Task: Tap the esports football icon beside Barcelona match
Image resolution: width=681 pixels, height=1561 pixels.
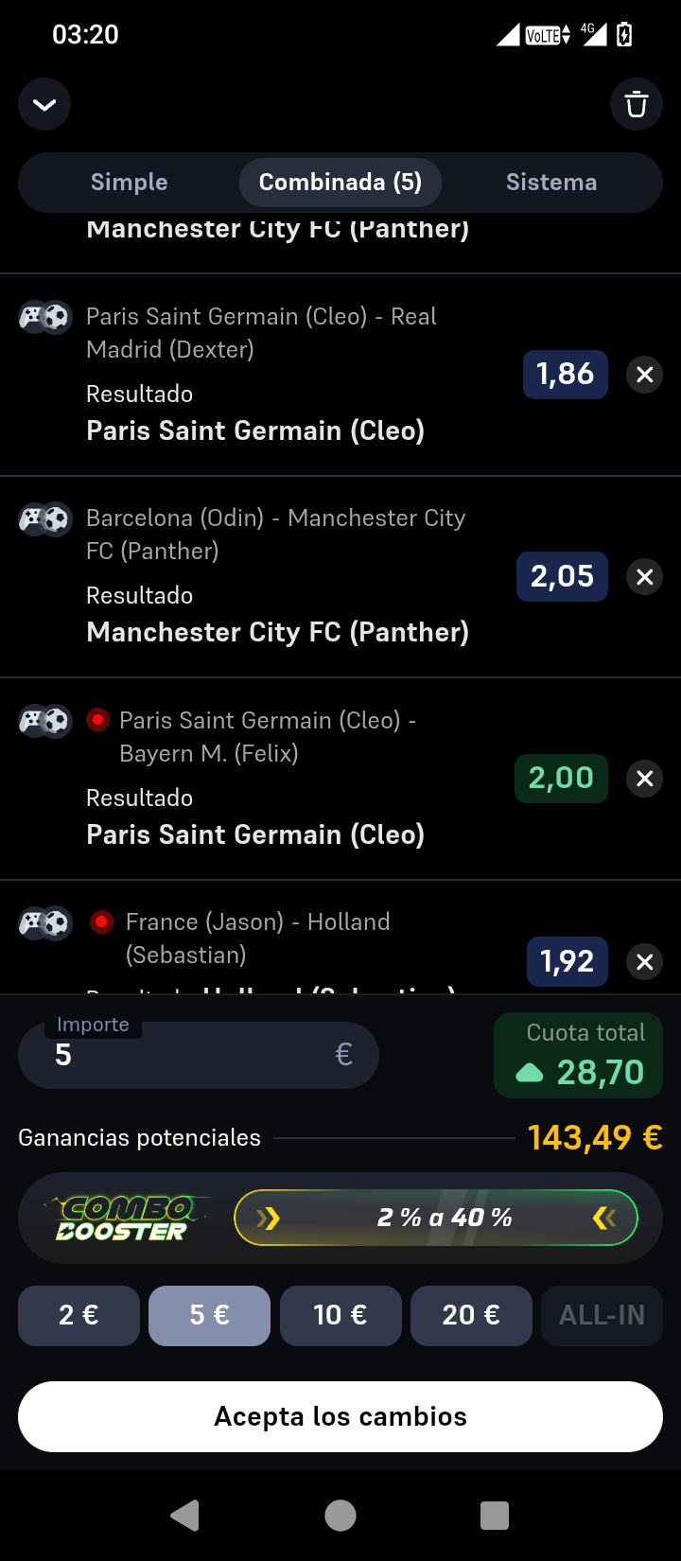Action: (x=45, y=518)
